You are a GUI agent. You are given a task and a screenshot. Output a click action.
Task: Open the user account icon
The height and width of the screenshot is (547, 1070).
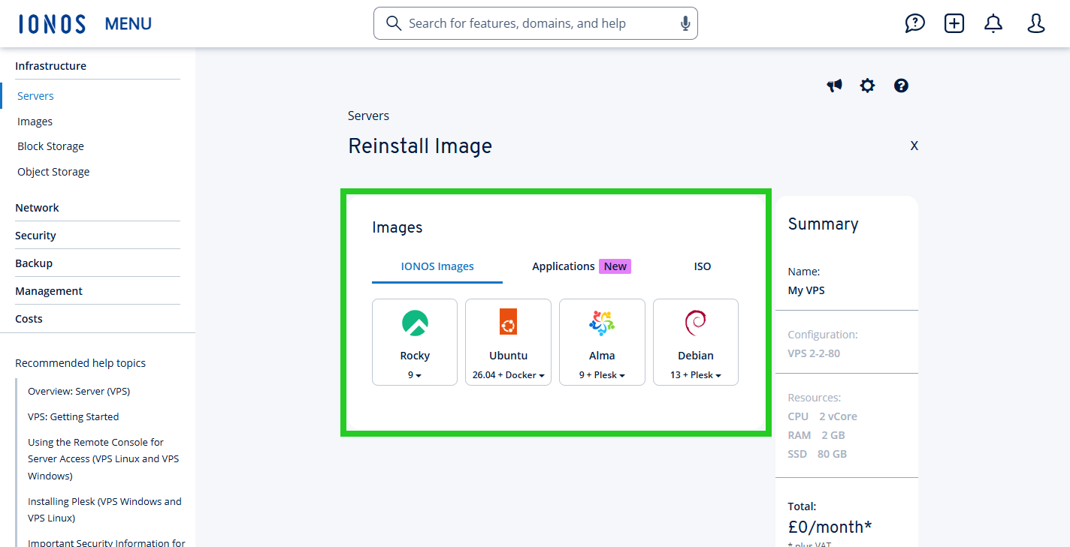pos(1036,23)
